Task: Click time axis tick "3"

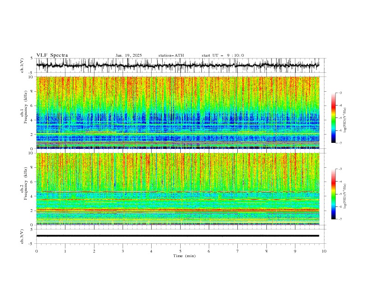Action: [123, 251]
